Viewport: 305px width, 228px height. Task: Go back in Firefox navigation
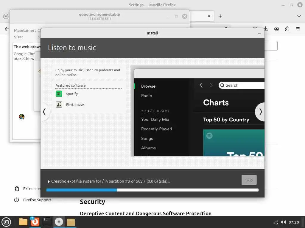pyautogui.click(x=7, y=29)
